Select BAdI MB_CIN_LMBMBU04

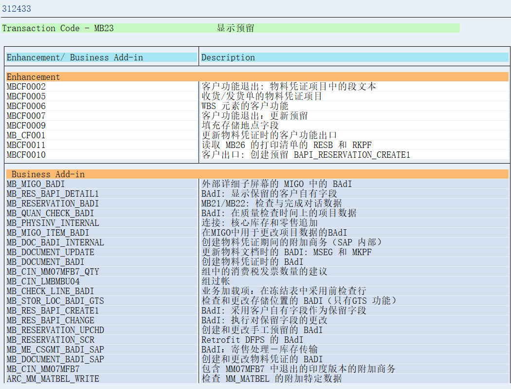(43, 281)
